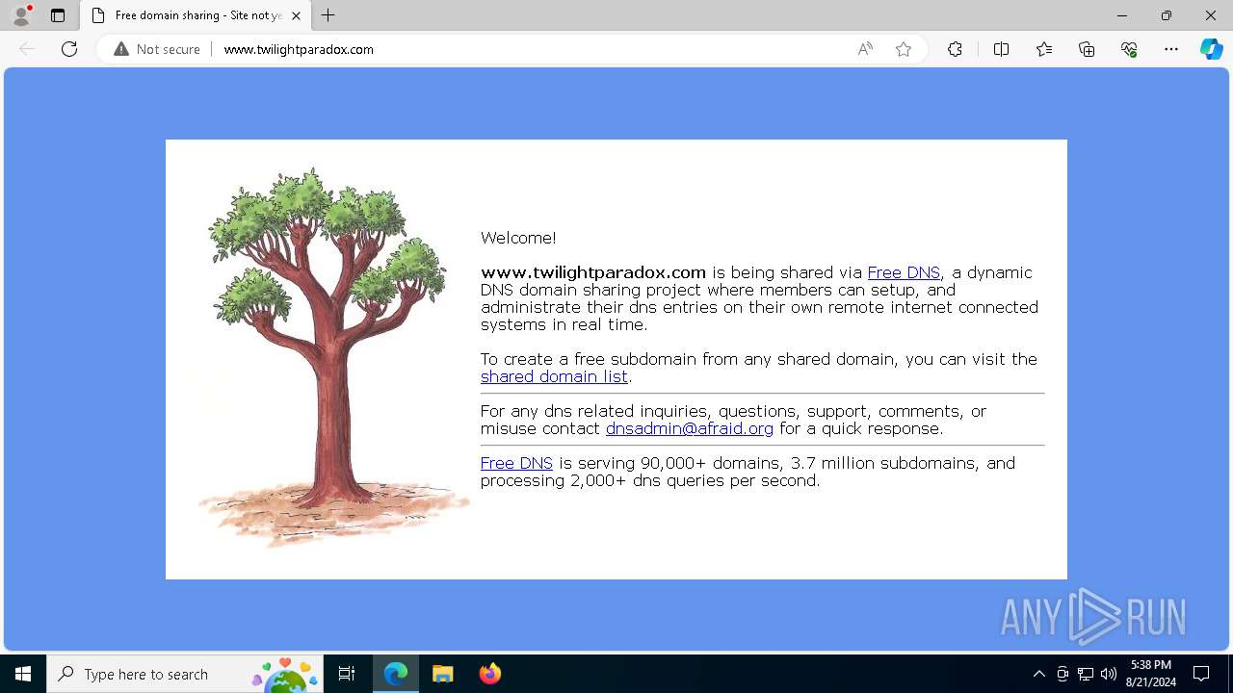This screenshot has width=1233, height=693.
Task: Open the Collections icon
Action: pyautogui.click(x=1087, y=49)
